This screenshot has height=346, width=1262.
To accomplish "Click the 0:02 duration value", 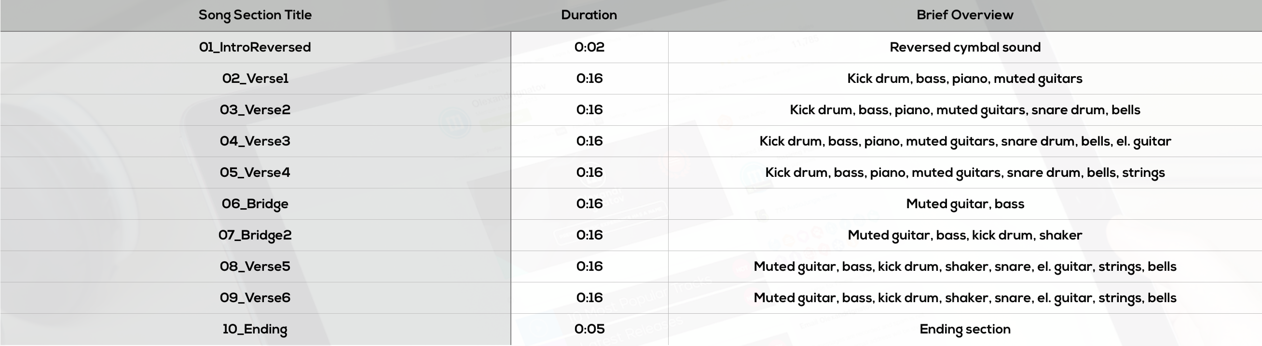I will (590, 48).
